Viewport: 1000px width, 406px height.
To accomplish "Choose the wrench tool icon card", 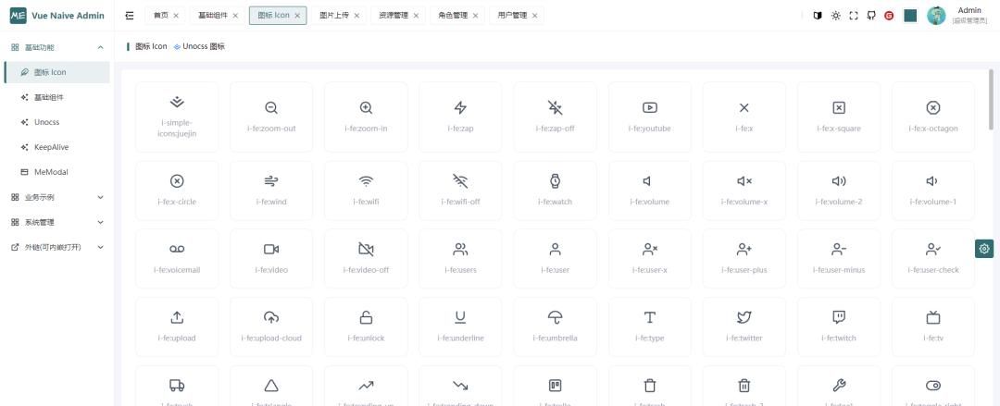I will tap(839, 386).
